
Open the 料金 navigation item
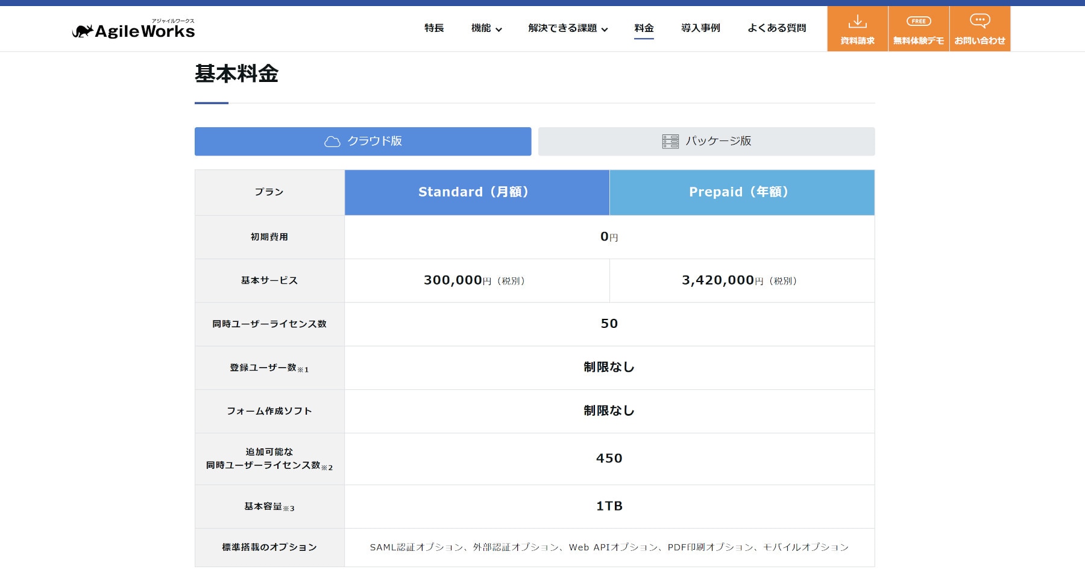point(644,28)
